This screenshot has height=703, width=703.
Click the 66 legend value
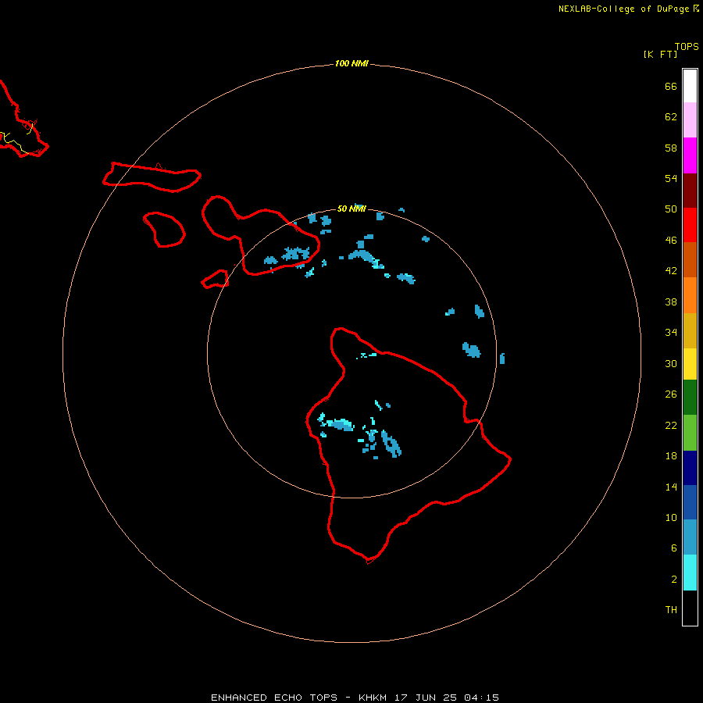671,86
